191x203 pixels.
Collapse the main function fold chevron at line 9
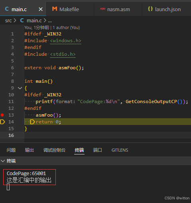(20, 88)
